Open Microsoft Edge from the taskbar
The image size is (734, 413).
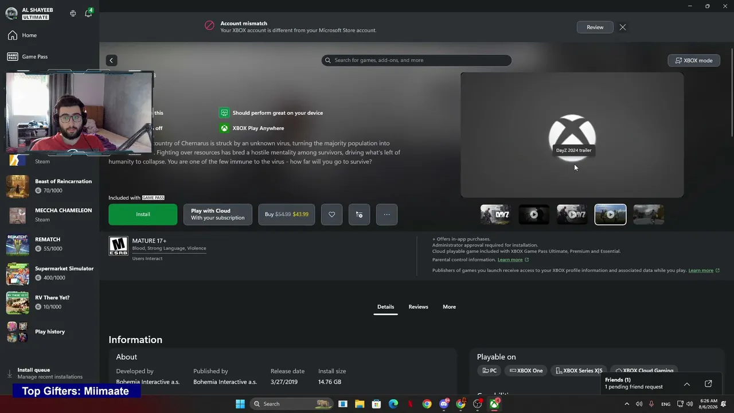393,404
